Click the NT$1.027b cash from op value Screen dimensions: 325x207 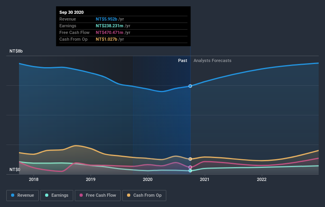pyautogui.click(x=106, y=39)
